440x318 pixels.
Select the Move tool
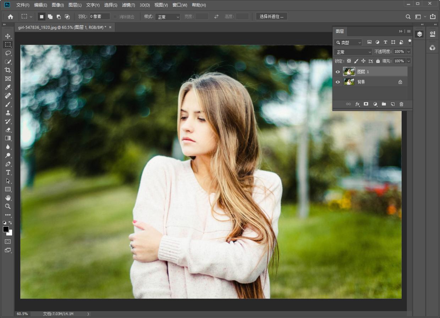[8, 36]
